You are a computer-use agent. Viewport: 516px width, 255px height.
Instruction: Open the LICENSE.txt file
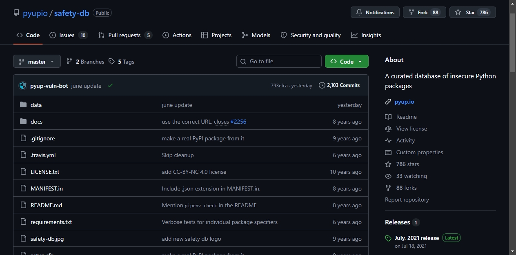pos(45,172)
